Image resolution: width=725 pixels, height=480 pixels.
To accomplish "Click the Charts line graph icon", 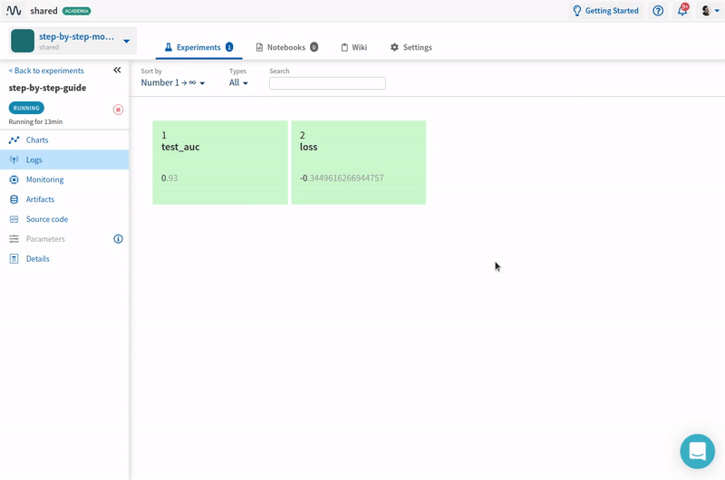I will tap(14, 140).
